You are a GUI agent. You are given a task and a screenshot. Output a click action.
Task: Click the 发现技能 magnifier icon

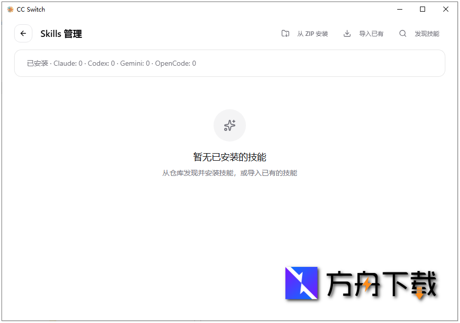pyautogui.click(x=402, y=33)
